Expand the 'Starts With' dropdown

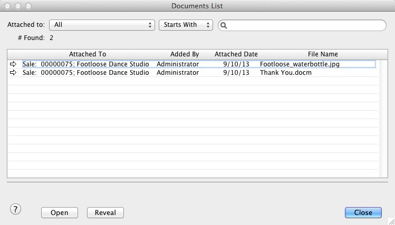point(185,25)
